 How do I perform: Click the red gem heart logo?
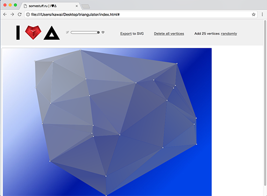(33, 32)
